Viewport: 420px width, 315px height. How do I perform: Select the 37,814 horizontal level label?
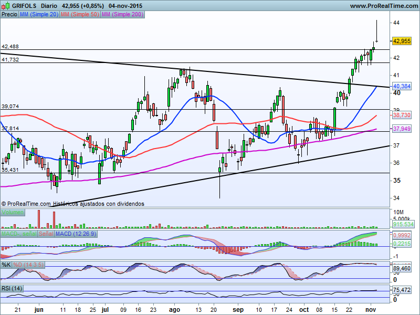click(10, 129)
